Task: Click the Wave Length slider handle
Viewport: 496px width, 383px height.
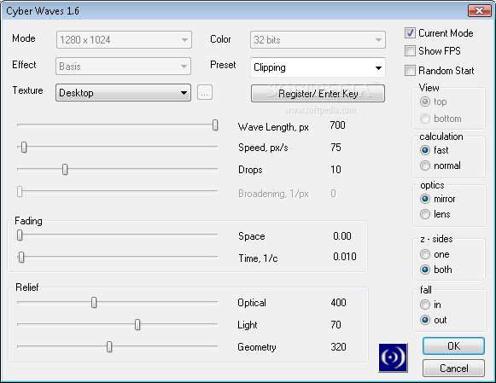Action: [215, 125]
